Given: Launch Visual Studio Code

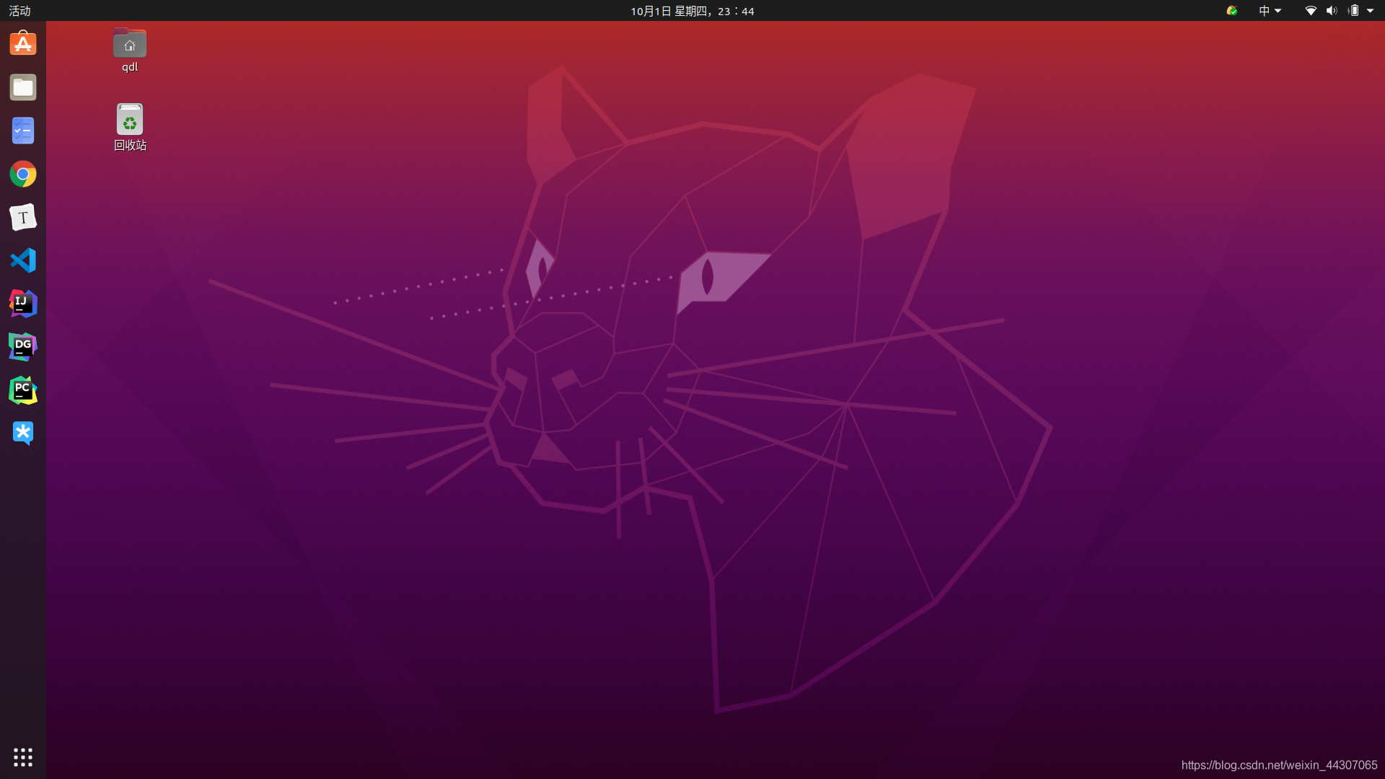Looking at the screenshot, I should coord(23,260).
